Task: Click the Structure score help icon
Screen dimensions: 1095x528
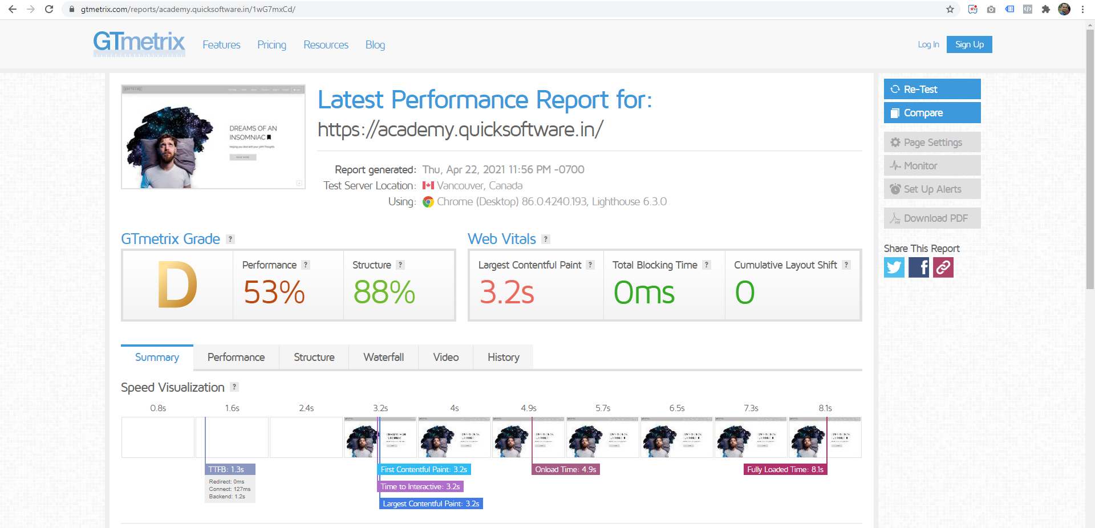Action: tap(400, 265)
